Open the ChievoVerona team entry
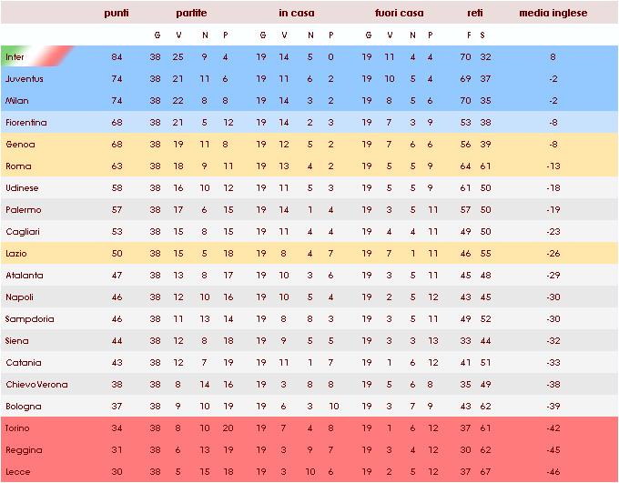Viewport: 619px width, 483px height. (x=36, y=385)
